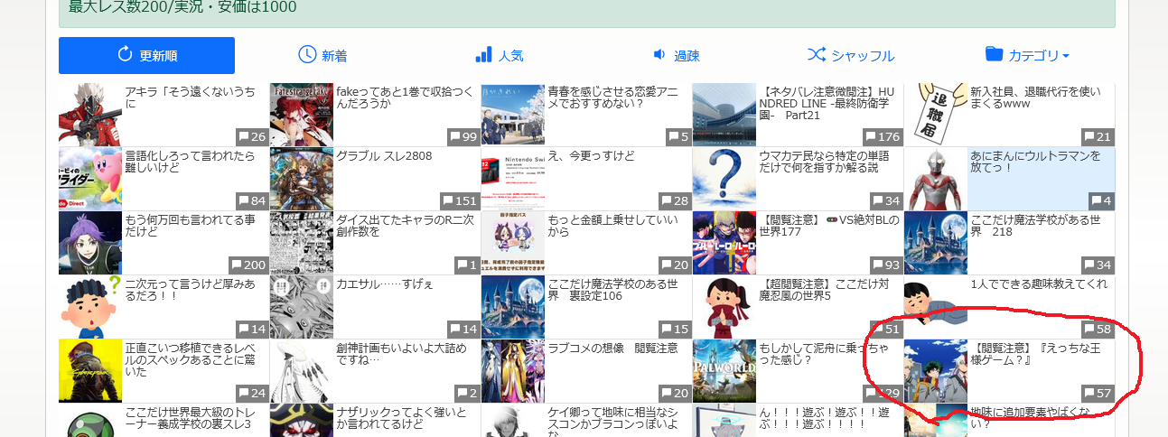Click the bar chart icon beside 人気
This screenshot has height=437, width=1168.
point(483,54)
